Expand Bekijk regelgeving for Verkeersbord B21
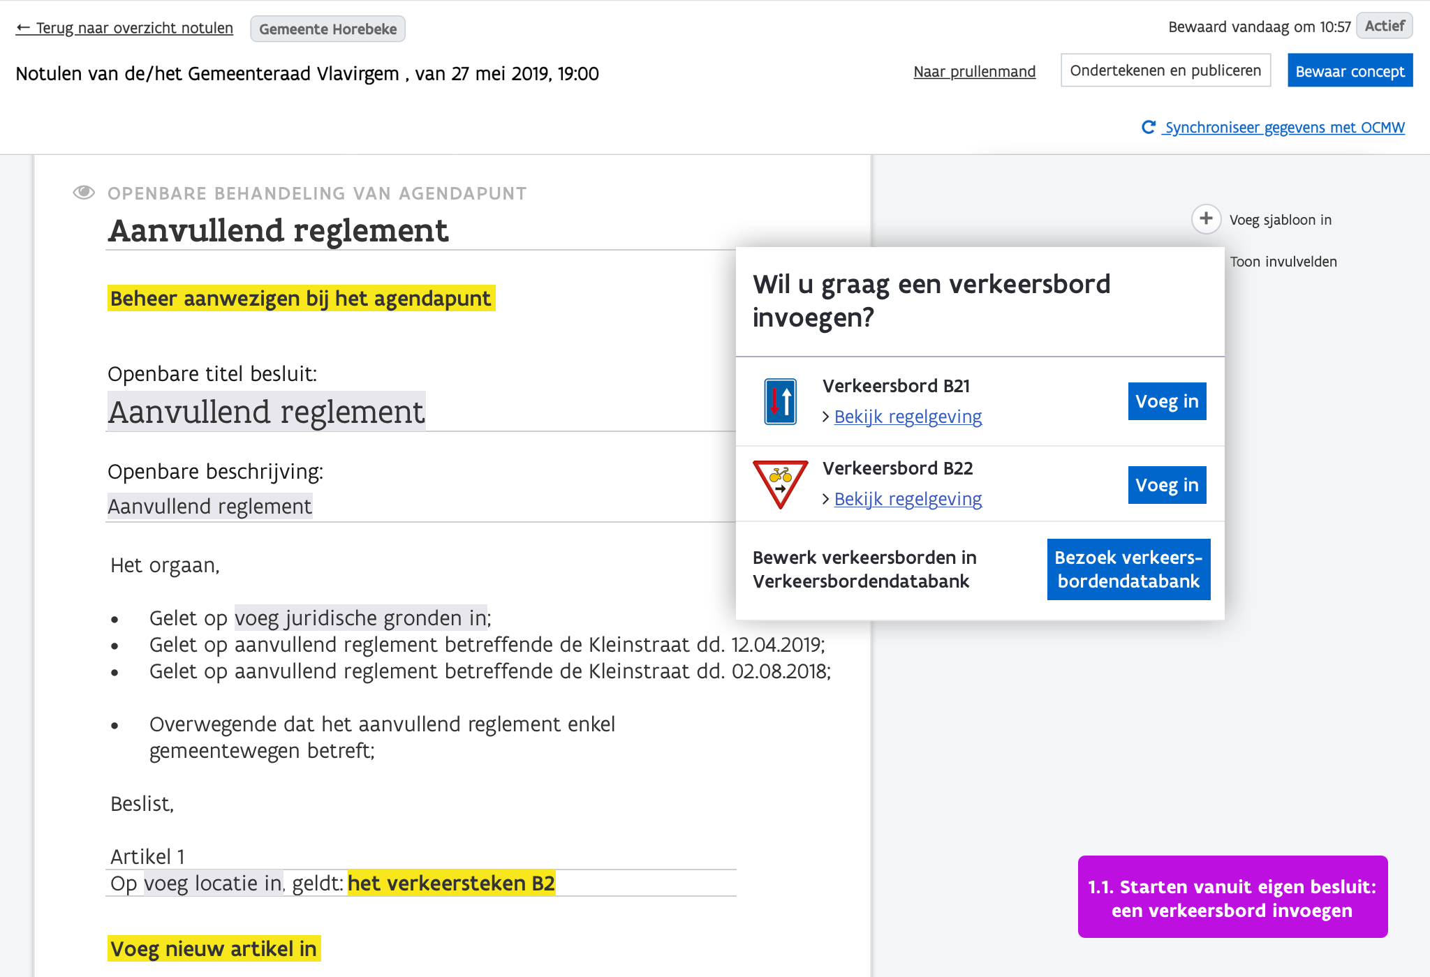The width and height of the screenshot is (1430, 977). (x=907, y=417)
